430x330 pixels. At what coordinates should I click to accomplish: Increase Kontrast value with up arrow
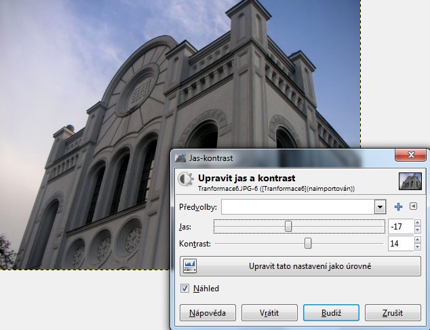(418, 240)
